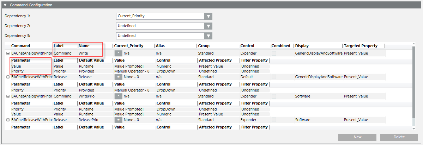Open the Dependency 2 dropdown

coord(209,26)
